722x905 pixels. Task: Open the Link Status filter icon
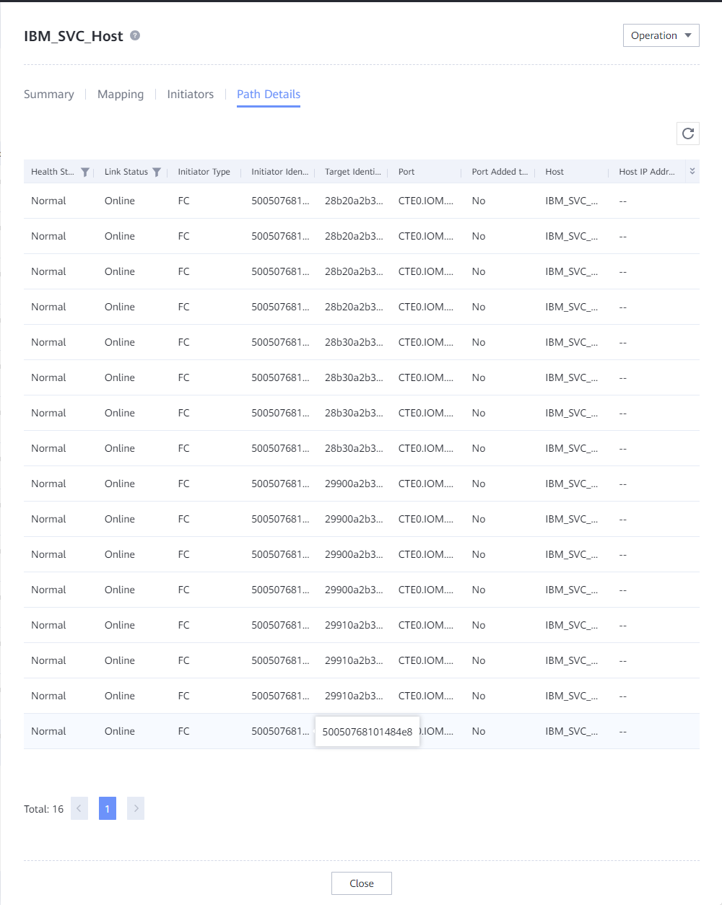pyautogui.click(x=157, y=172)
